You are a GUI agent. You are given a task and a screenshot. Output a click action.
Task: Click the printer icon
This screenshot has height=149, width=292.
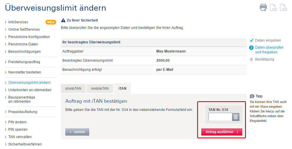[x=263, y=7]
